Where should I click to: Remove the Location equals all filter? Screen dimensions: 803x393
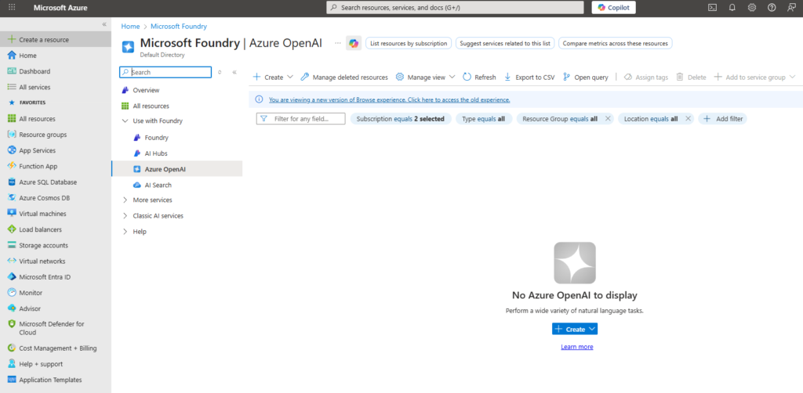688,119
